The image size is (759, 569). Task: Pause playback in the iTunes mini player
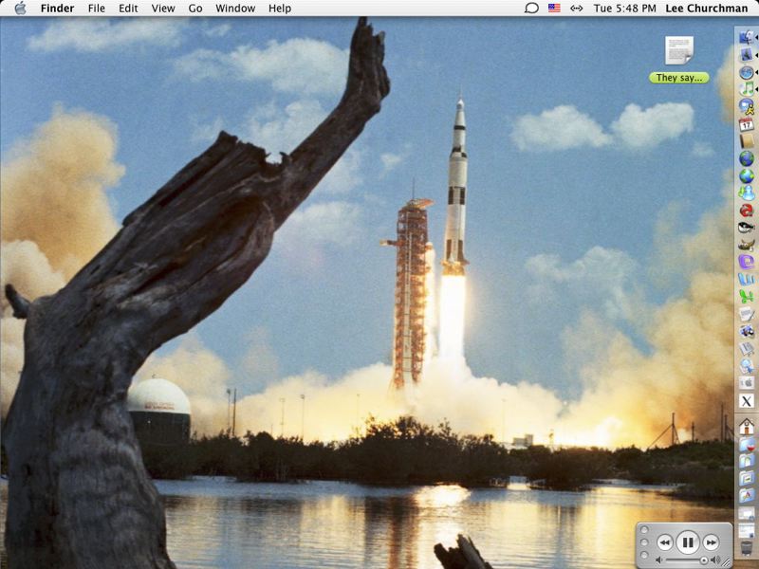coord(689,542)
